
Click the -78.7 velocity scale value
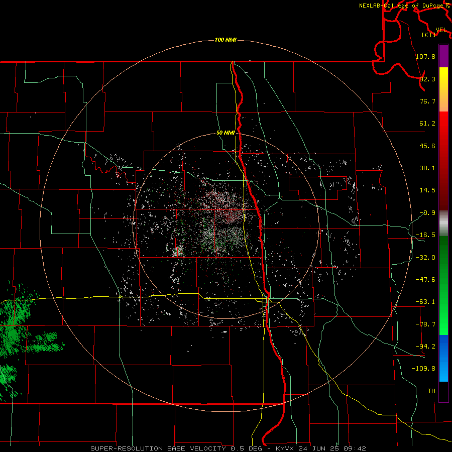click(x=425, y=324)
